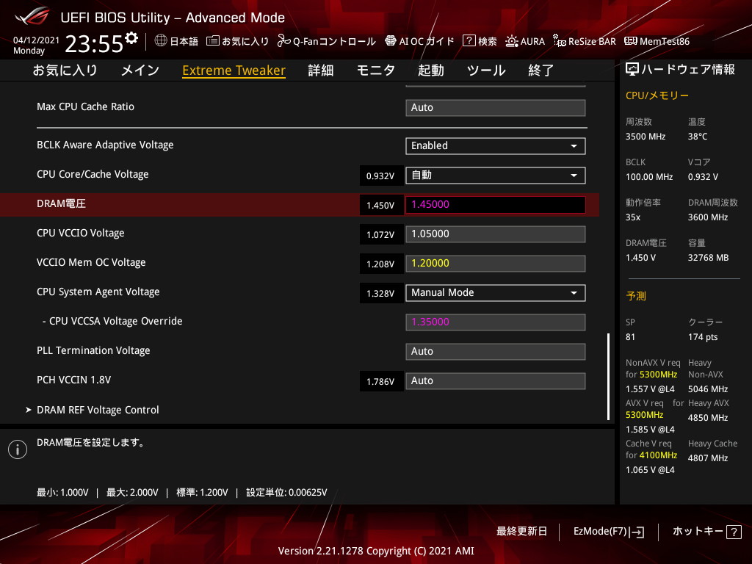
Task: Switch to the メイン tab
Action: click(x=140, y=70)
